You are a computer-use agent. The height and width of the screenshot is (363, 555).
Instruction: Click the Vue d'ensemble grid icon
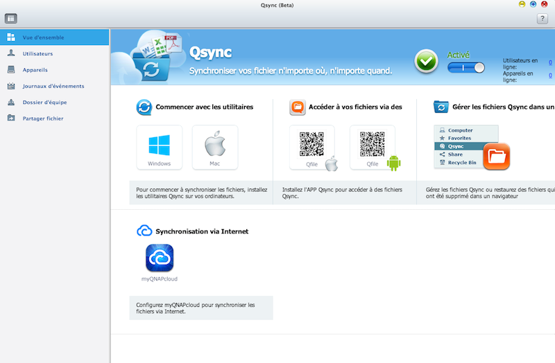pos(11,37)
